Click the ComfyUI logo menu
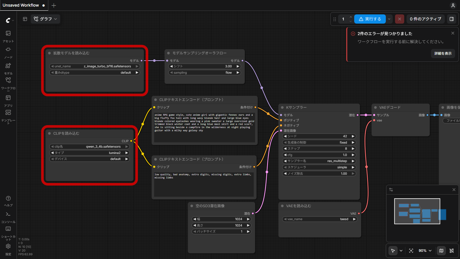460x259 pixels. [9, 20]
